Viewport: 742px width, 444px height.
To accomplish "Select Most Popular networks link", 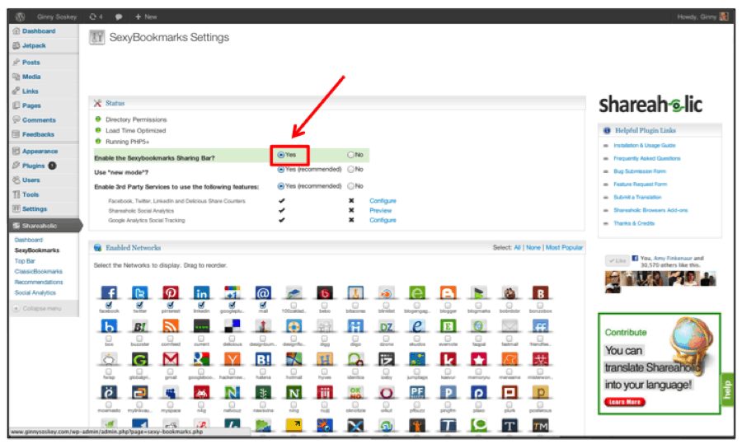I will point(564,247).
